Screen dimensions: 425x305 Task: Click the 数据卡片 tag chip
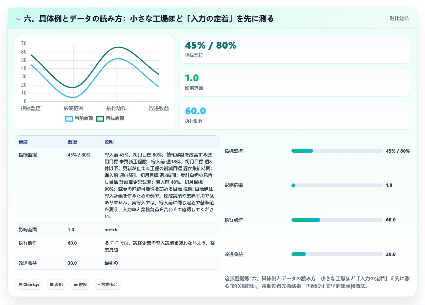(108, 284)
